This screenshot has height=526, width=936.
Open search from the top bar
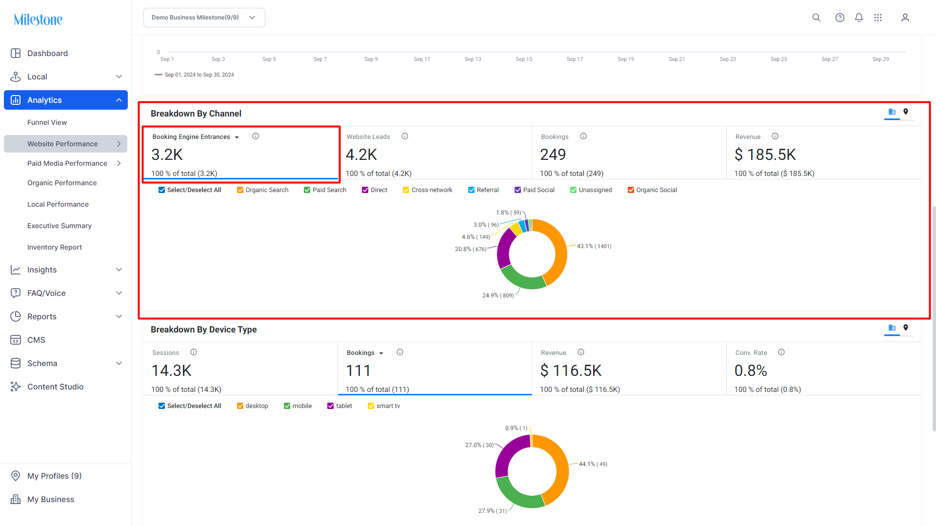coord(816,18)
